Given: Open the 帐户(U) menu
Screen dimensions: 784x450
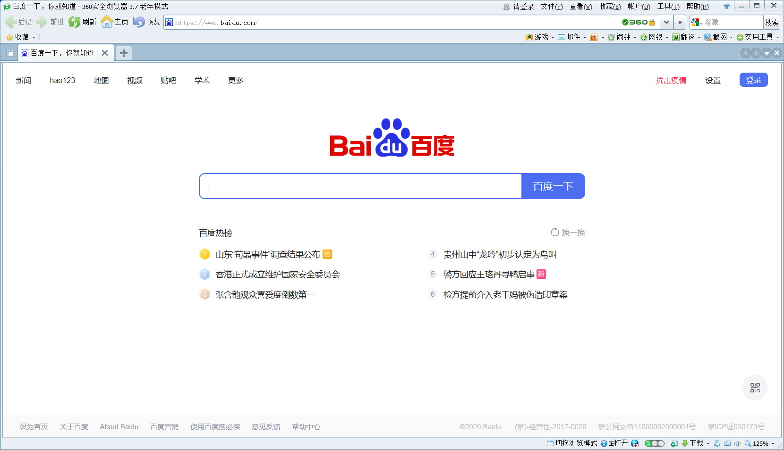Looking at the screenshot, I should coord(639,6).
